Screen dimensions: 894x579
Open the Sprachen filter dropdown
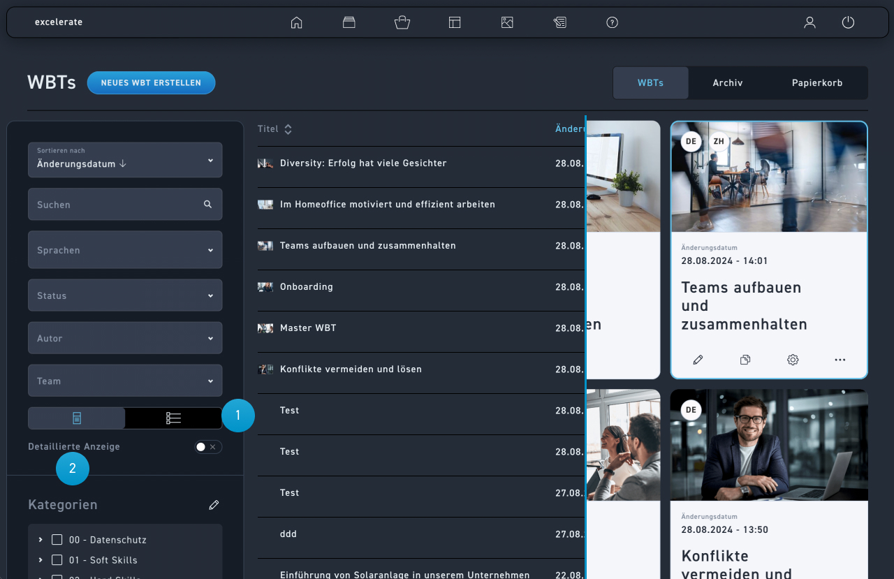tap(125, 250)
